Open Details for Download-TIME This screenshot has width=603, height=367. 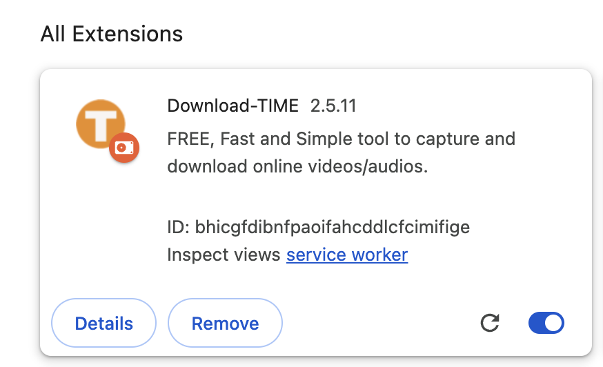pyautogui.click(x=104, y=324)
